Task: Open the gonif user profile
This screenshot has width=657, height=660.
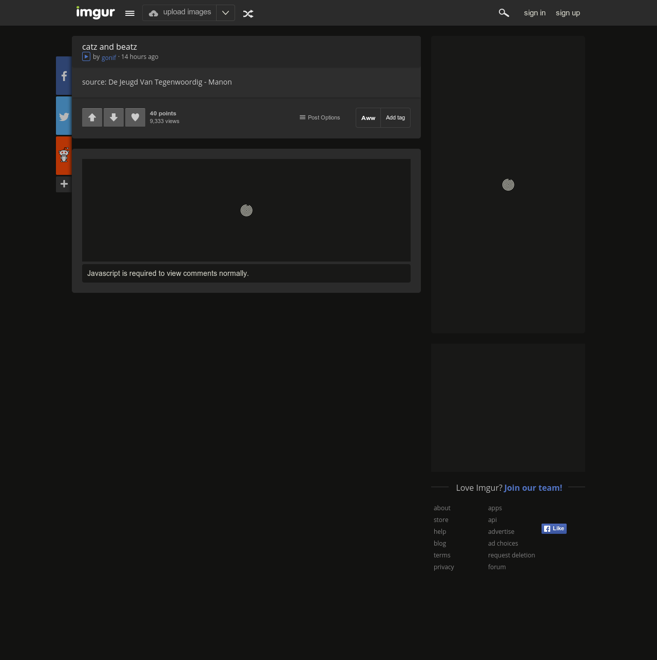Action: pyautogui.click(x=109, y=57)
